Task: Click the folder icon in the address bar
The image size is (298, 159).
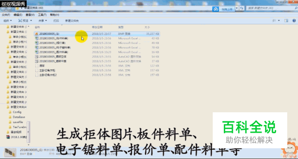Action: pyautogui.click(x=17, y=8)
